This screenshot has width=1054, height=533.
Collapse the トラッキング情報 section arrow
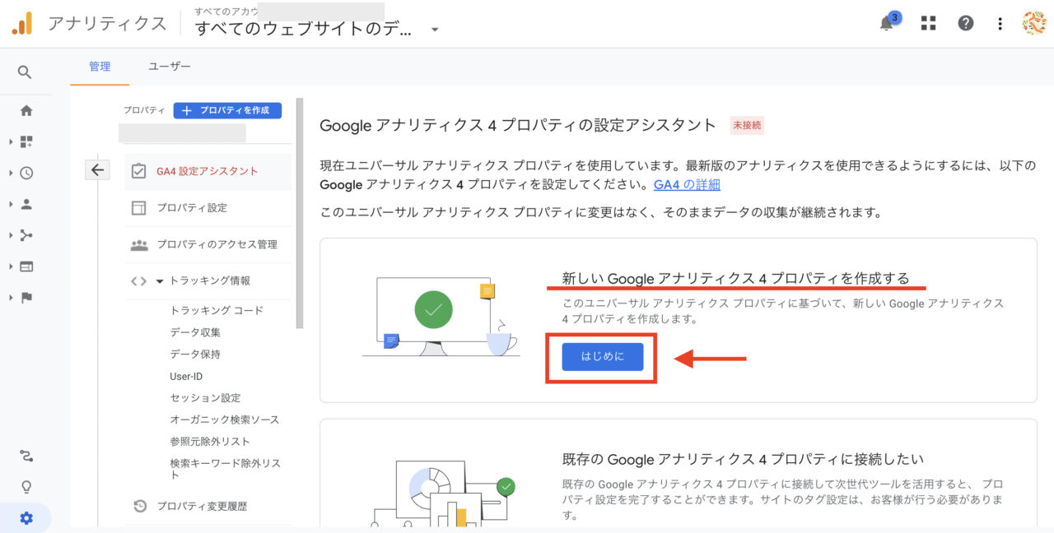160,280
